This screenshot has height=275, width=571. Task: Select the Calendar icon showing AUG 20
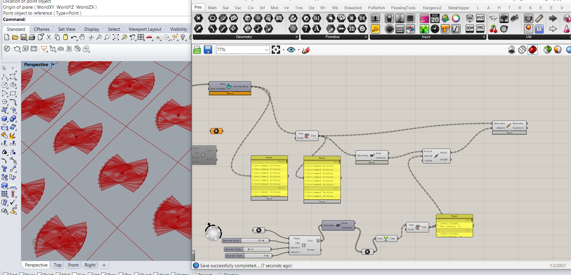coord(435,18)
